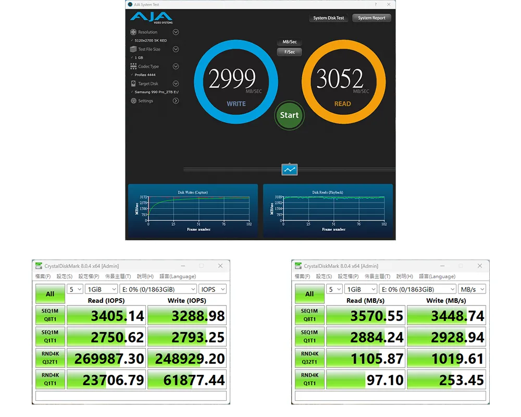
Task: Open 語言(Language) menu in the IOPS window
Action: pyautogui.click(x=178, y=276)
